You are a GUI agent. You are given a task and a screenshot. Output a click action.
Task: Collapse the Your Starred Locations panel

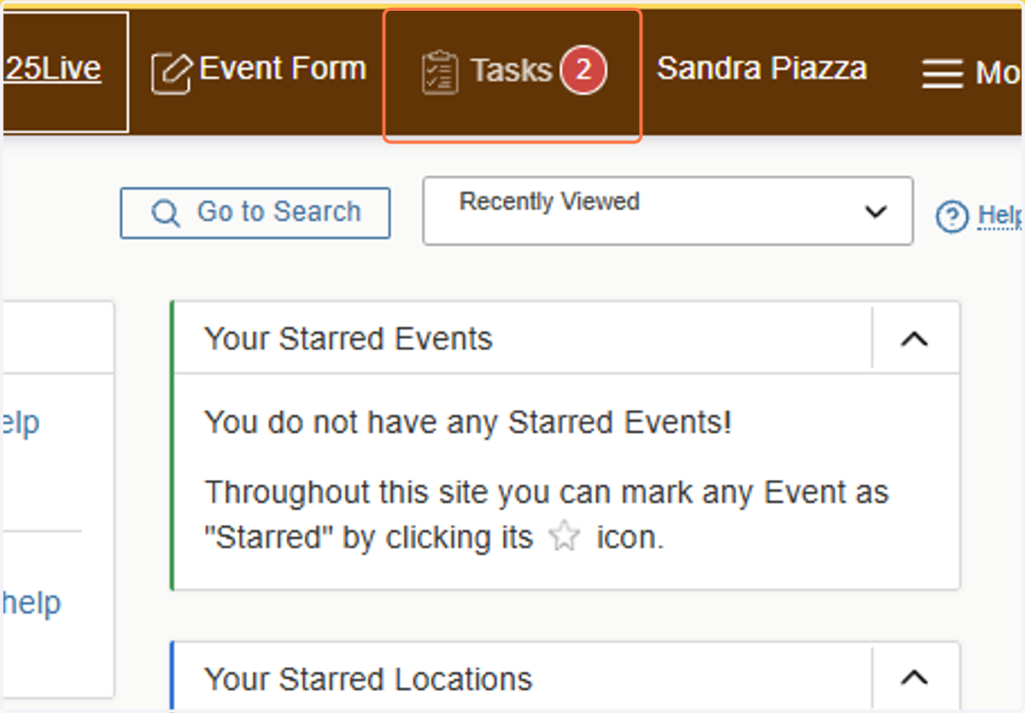(915, 678)
